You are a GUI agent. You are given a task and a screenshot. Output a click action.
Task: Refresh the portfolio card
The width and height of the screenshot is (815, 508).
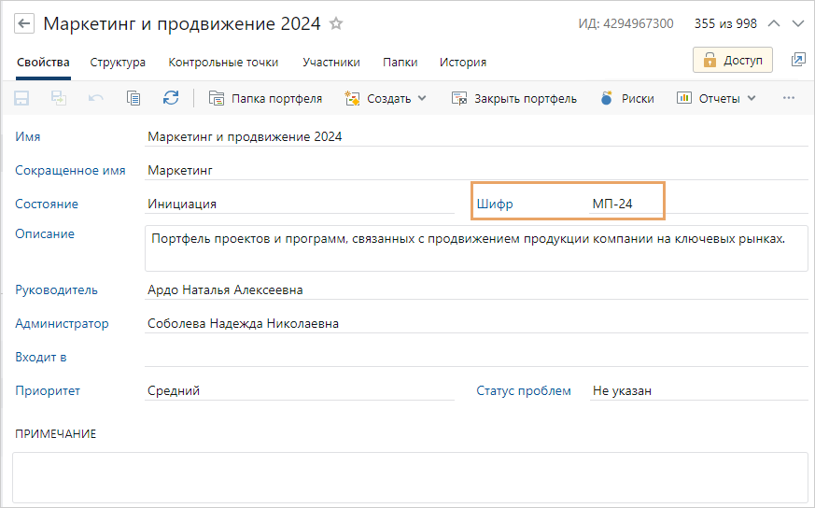171,98
